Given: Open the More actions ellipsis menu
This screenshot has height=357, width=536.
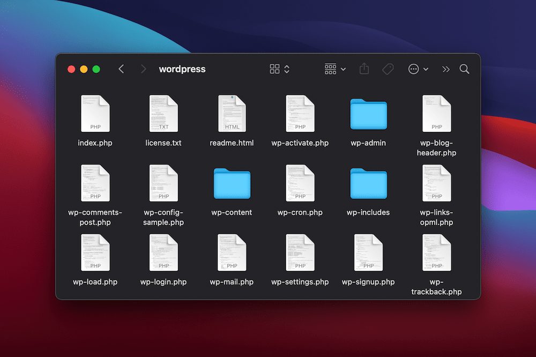Looking at the screenshot, I should [418, 69].
